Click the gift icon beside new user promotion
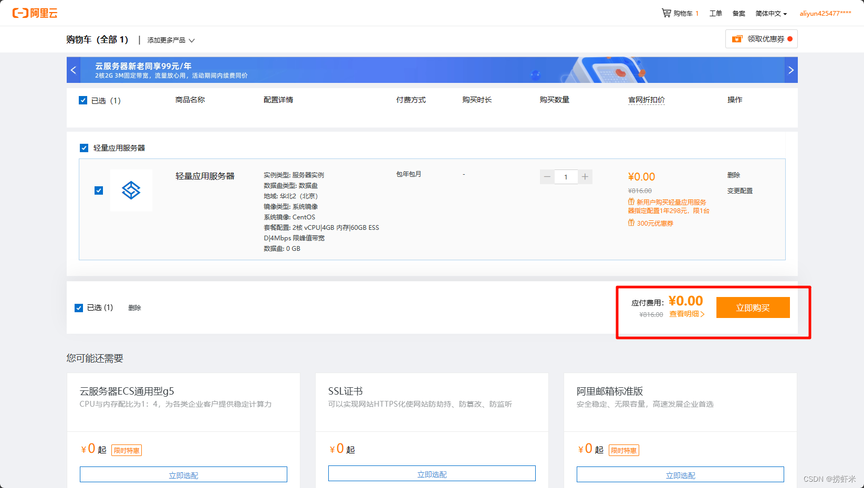The image size is (864, 488). [x=631, y=202]
